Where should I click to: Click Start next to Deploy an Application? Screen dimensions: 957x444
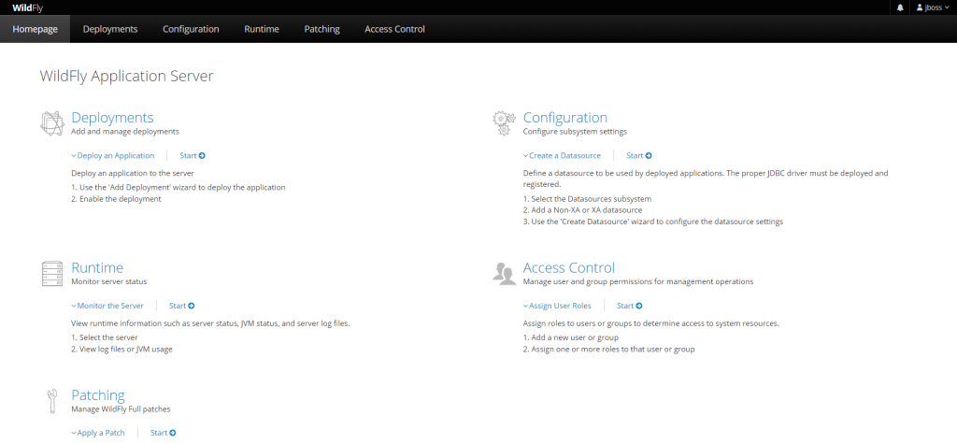(x=193, y=156)
